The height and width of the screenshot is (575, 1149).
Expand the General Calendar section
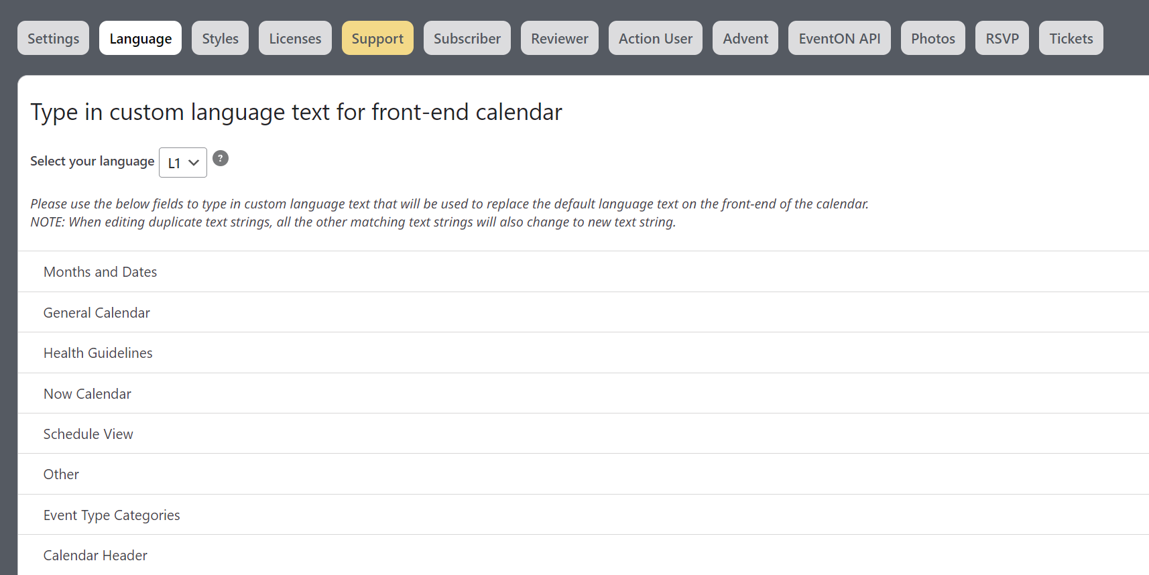tap(583, 312)
